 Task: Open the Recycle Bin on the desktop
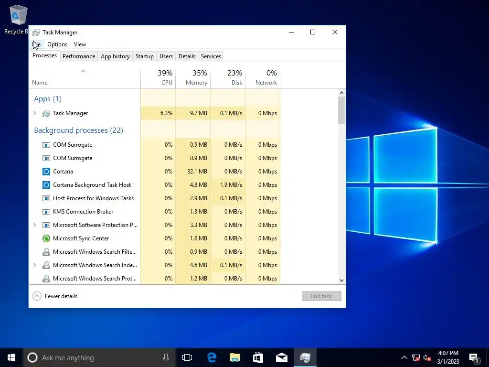click(18, 19)
